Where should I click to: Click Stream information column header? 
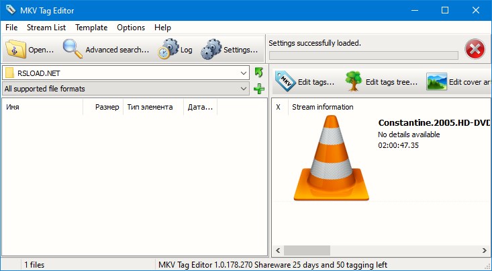pyautogui.click(x=323, y=107)
